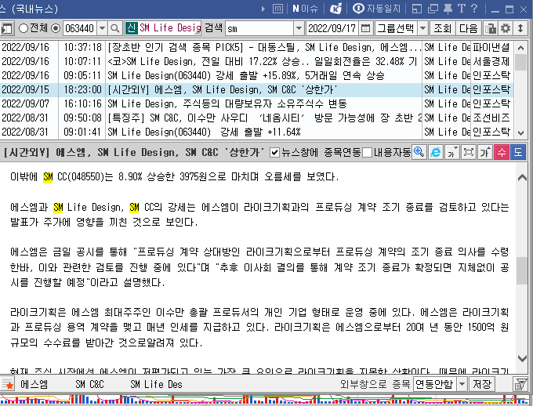Viewport: 533px width, 406px height.
Task: Open news '강세 출발 +11.64%' row
Action: pyautogui.click(x=256, y=132)
